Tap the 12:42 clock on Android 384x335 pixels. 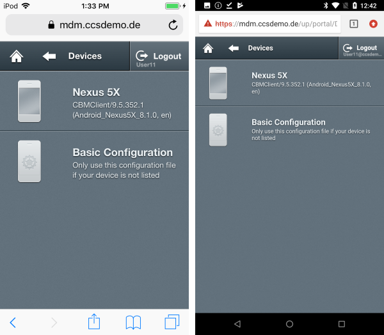(x=369, y=6)
